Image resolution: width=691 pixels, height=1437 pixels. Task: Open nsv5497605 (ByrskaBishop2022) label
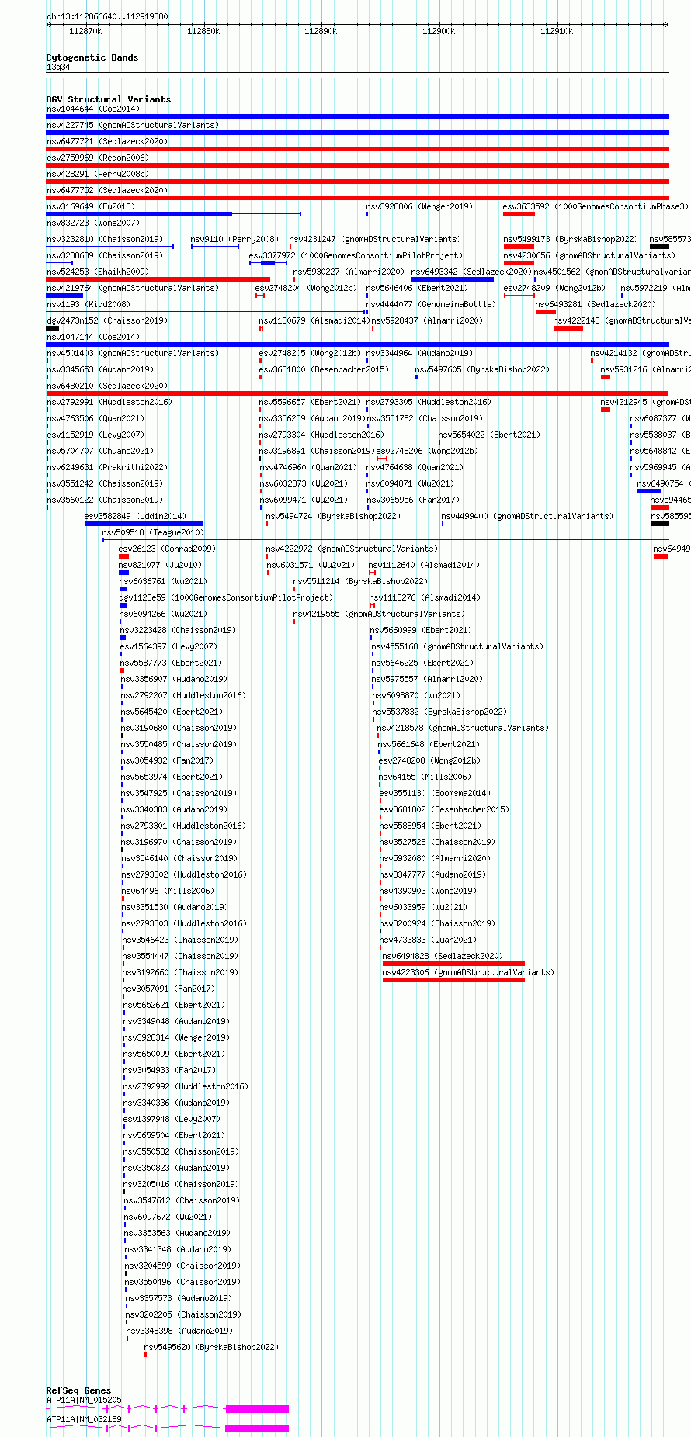482,369
